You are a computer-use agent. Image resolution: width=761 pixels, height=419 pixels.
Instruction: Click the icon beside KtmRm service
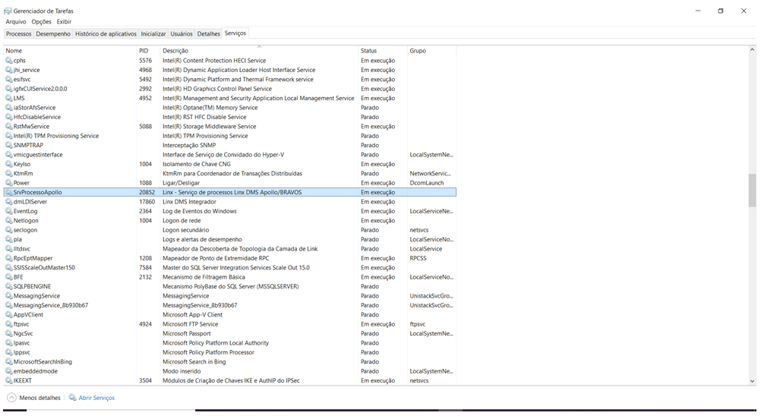tap(9, 174)
